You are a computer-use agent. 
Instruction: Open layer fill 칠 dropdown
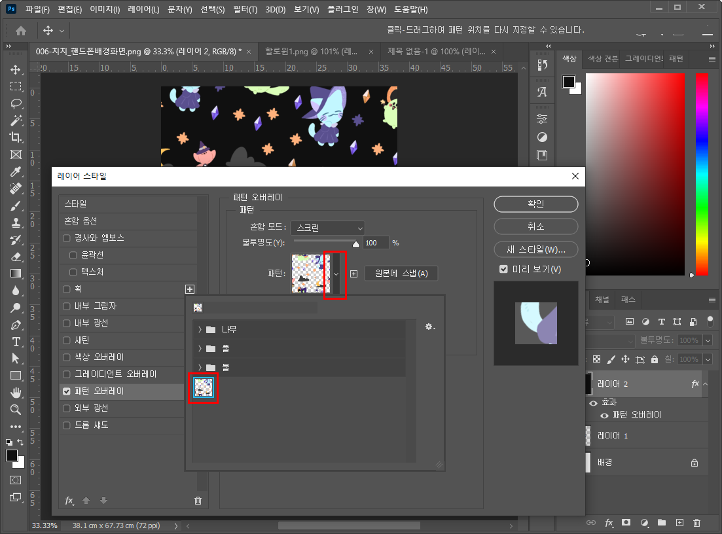tap(708, 359)
